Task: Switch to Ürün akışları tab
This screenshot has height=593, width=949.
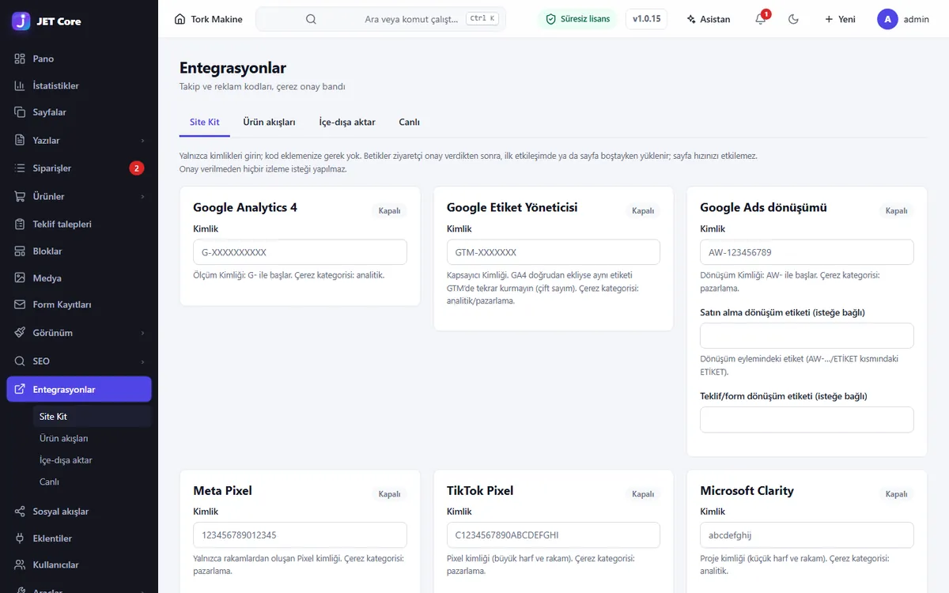Action: click(269, 122)
